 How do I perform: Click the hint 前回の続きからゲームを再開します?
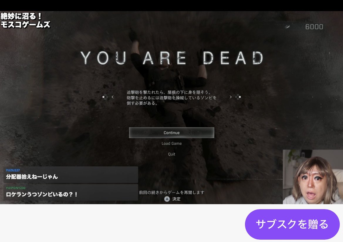coord(171,192)
